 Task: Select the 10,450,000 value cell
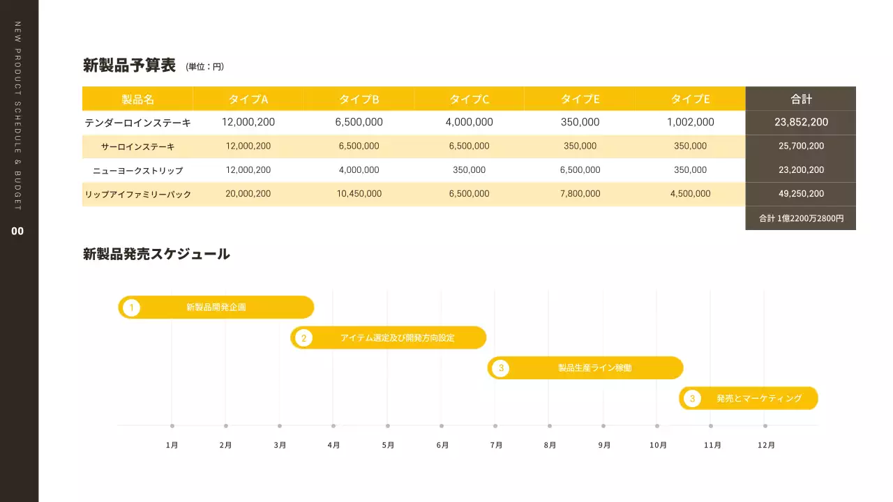point(359,194)
